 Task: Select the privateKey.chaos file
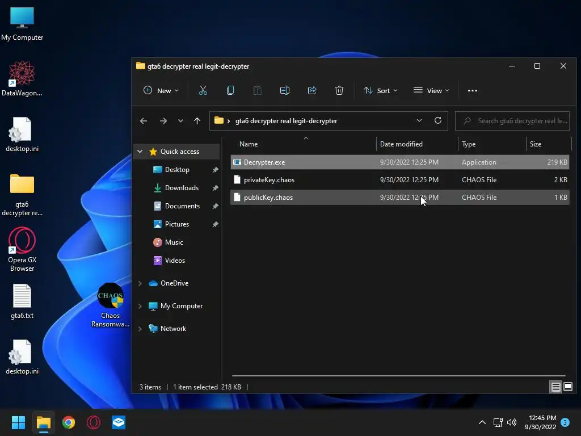(x=400, y=180)
